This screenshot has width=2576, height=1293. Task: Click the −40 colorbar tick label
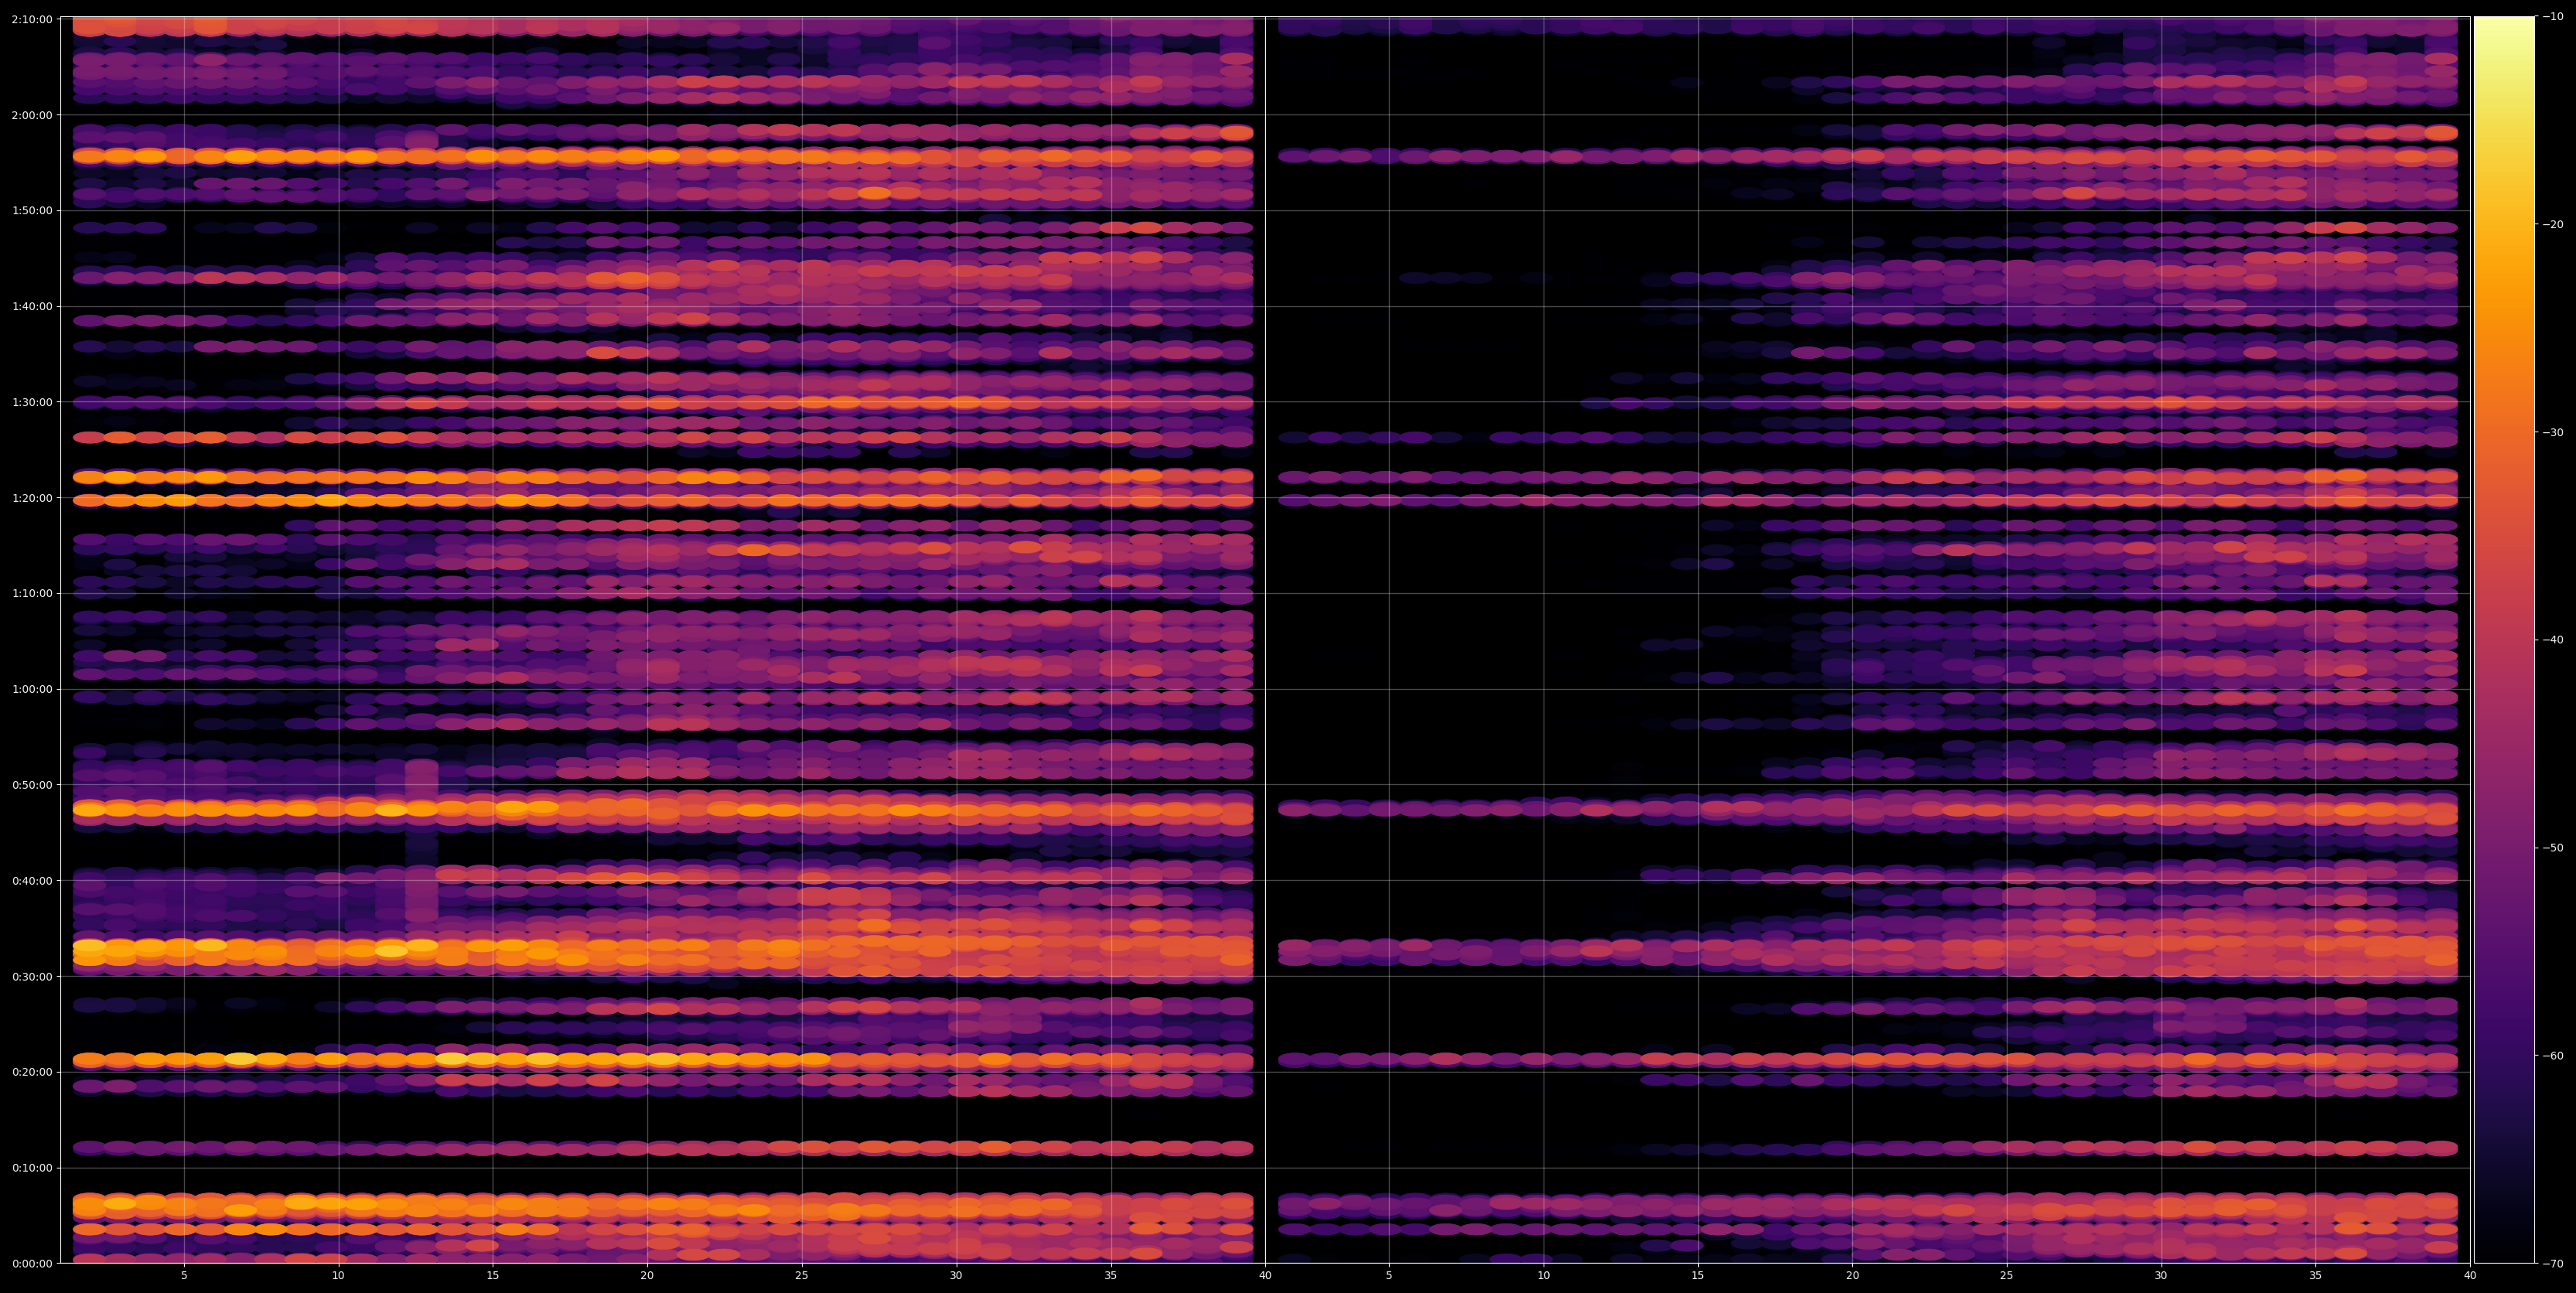(2553, 640)
